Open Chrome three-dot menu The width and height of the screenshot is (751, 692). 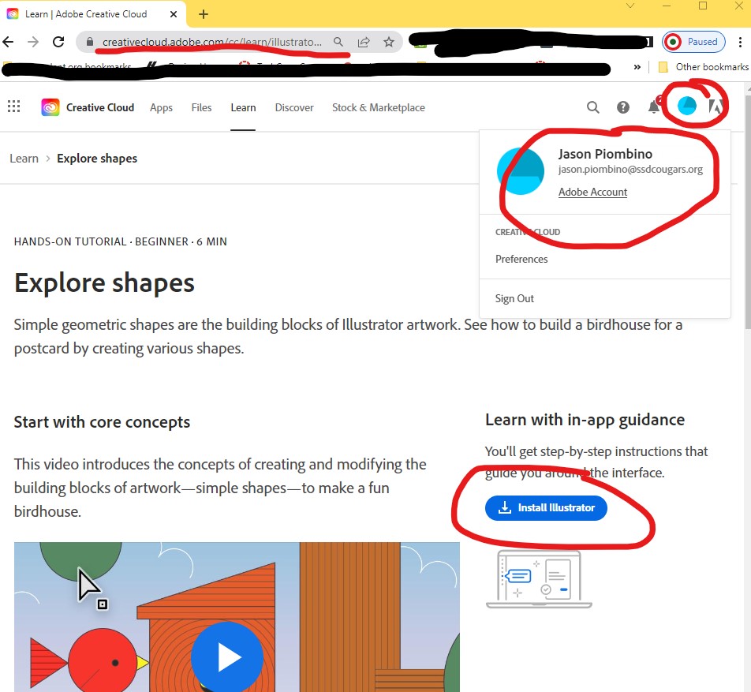pyautogui.click(x=740, y=42)
